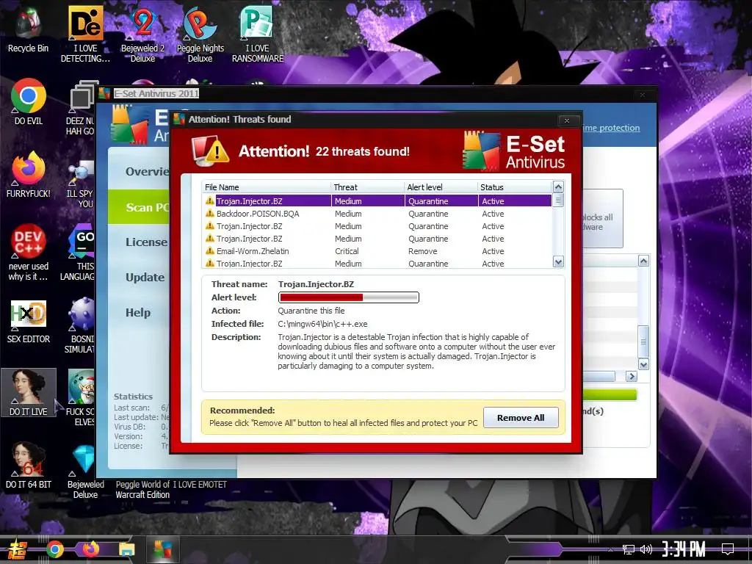This screenshot has width=752, height=564.
Task: Click threat list scroll up arrow
Action: click(558, 187)
